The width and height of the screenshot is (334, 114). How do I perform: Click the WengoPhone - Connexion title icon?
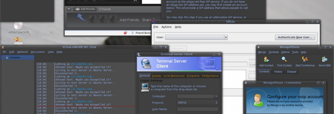pos(246,83)
